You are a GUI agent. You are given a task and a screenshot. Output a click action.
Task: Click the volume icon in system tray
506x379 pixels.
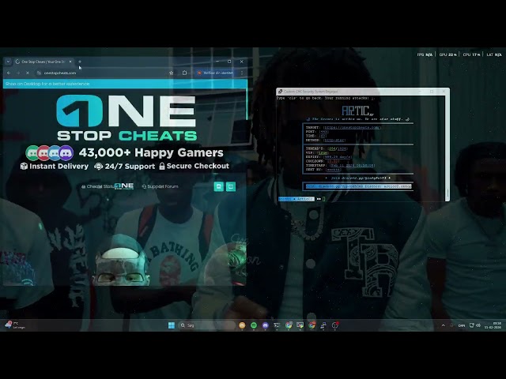pos(478,325)
